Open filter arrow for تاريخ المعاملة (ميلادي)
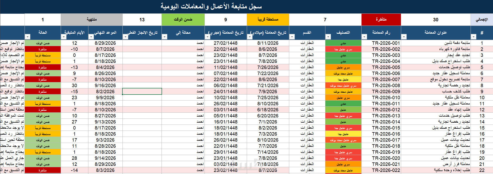 250,37
